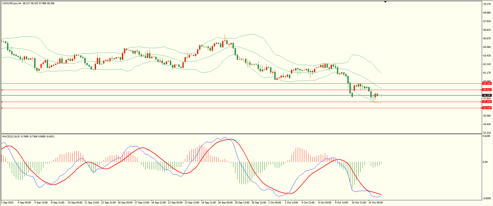The image size is (493, 206).
Task: Click the 0.00 level on MACD scale
Action: click(x=485, y=162)
